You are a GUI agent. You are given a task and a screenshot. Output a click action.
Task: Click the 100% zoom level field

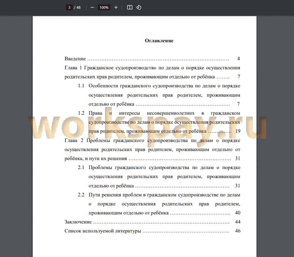click(x=104, y=8)
